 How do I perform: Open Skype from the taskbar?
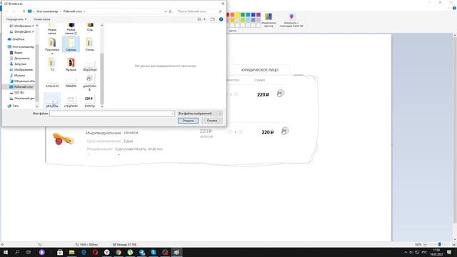[154, 252]
